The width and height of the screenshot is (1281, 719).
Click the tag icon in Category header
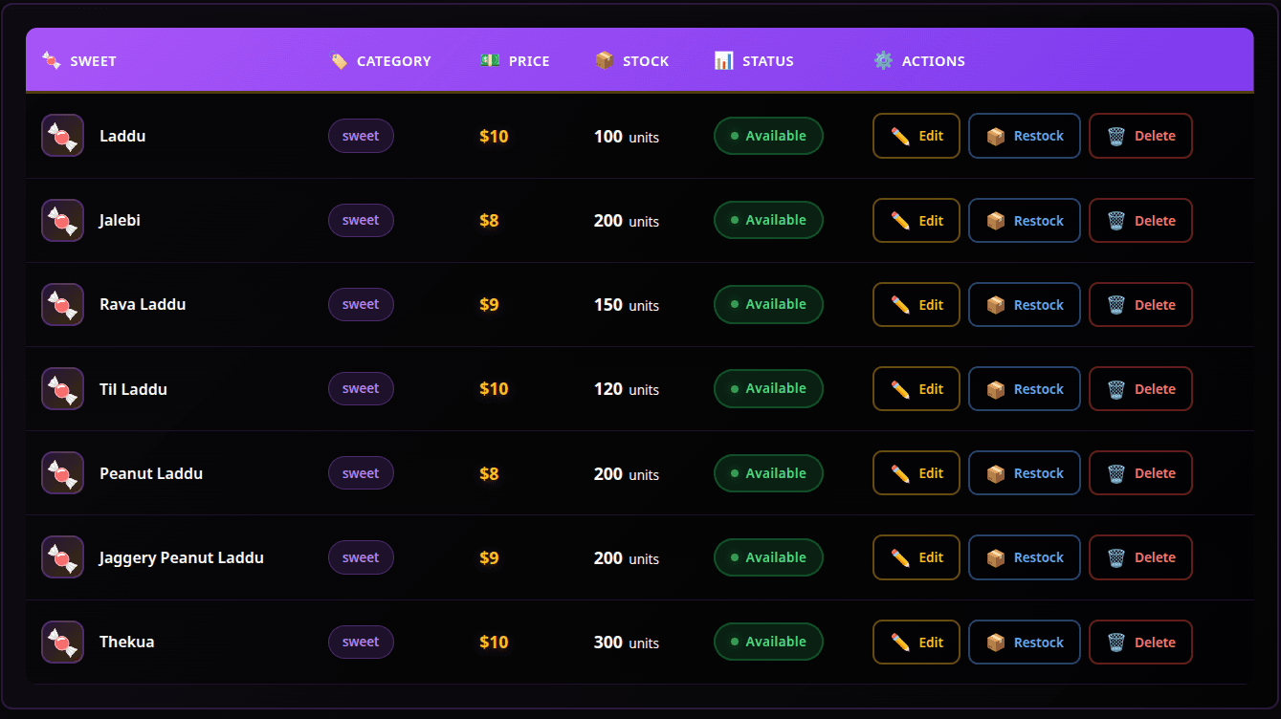[x=339, y=61]
